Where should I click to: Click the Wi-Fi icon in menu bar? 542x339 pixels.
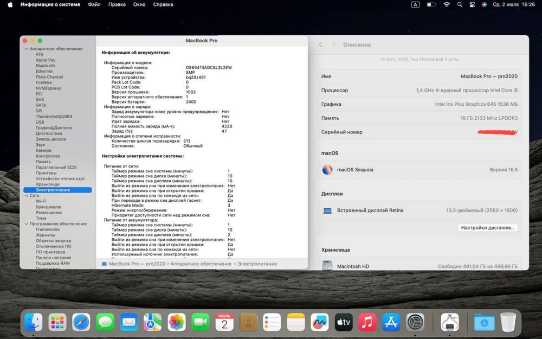[x=446, y=4]
